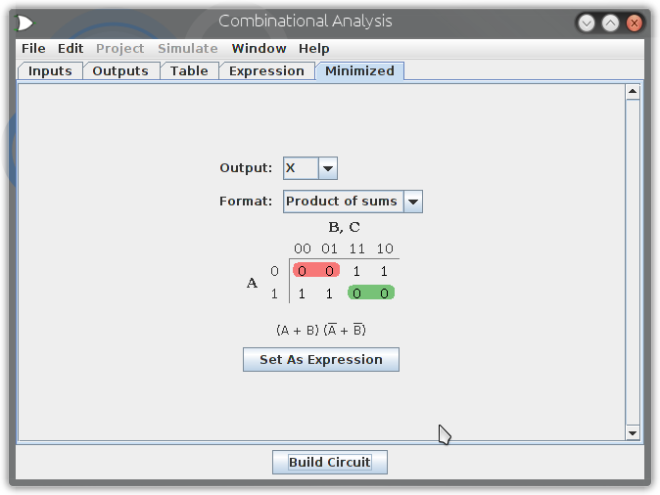Open the Edit menu

pyautogui.click(x=71, y=48)
